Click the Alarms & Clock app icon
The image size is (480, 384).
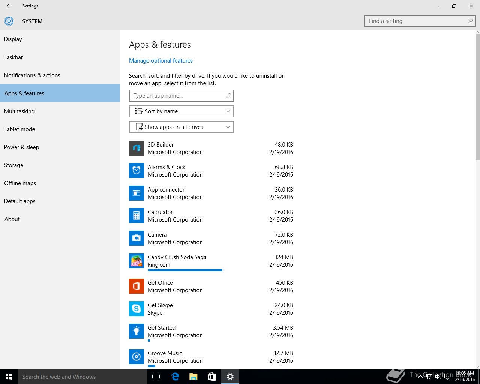(x=136, y=171)
